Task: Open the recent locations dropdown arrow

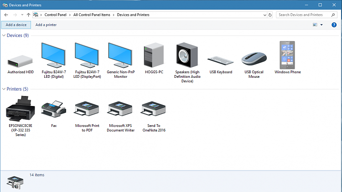Action: [22, 15]
